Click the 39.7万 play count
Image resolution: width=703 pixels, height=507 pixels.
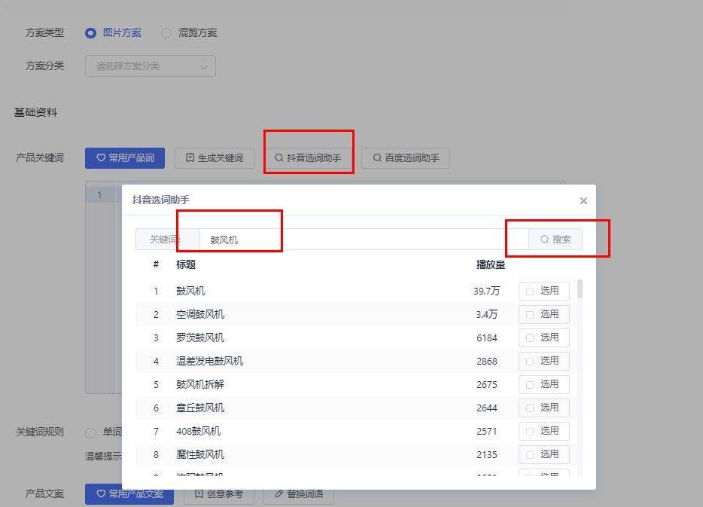(486, 292)
